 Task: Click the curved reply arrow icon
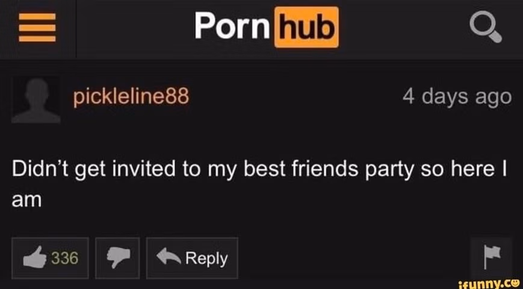168,257
